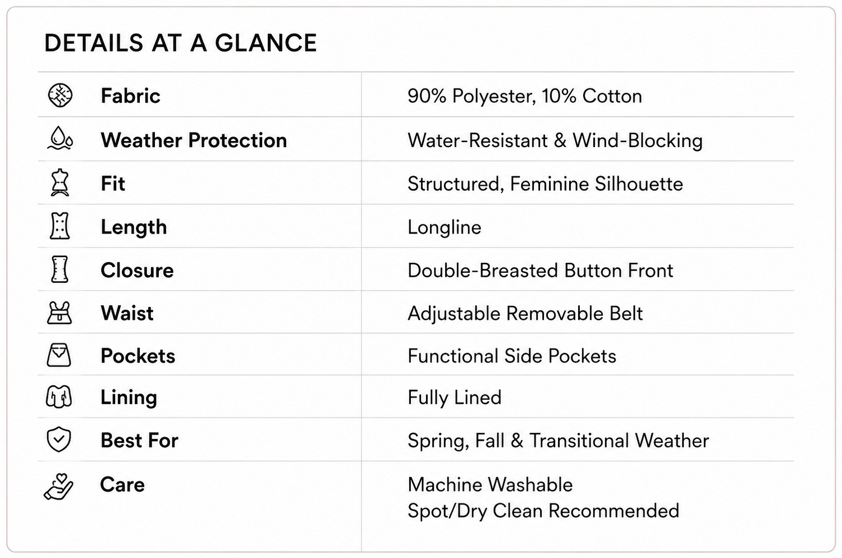
Task: Select the Weather Protection label
Action: click(194, 140)
